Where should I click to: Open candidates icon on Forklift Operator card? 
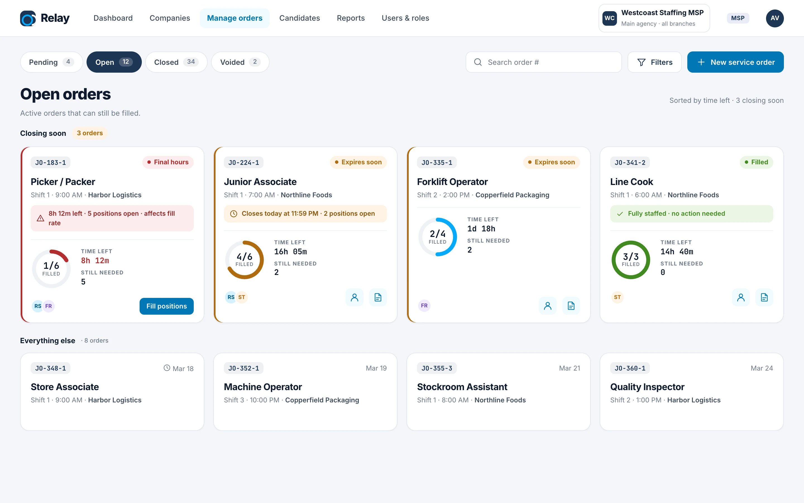[x=547, y=305]
